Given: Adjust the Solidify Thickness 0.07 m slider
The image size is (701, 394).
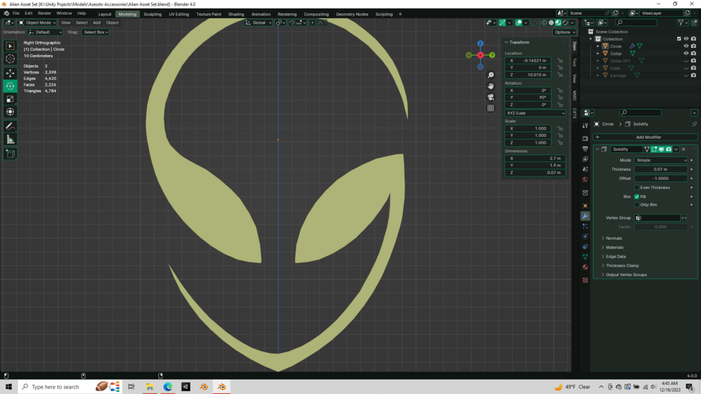Looking at the screenshot, I should (661, 169).
